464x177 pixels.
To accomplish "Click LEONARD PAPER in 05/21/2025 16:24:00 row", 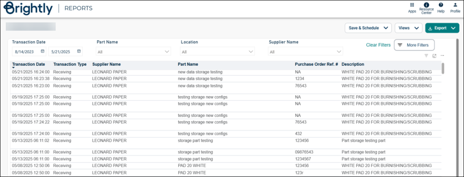I will click(109, 72).
